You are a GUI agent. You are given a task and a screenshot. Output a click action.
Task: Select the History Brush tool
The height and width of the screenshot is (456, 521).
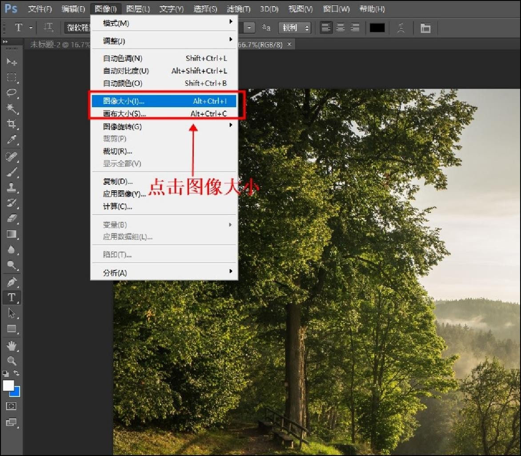point(12,203)
